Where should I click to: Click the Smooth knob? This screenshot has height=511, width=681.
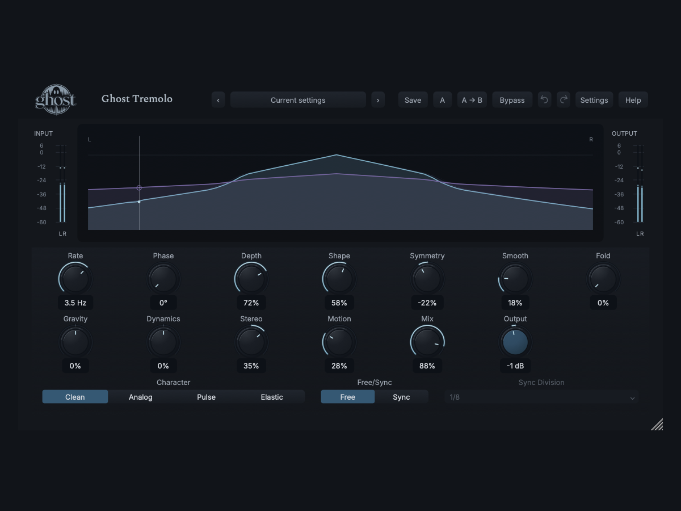click(515, 279)
